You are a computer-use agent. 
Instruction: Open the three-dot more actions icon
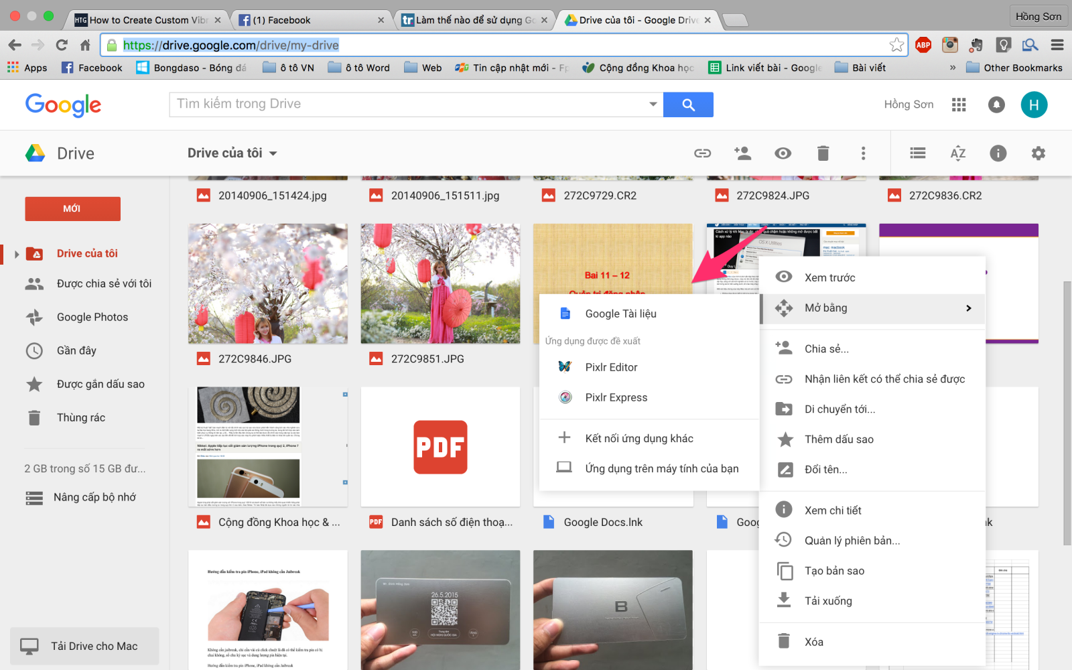tap(863, 153)
